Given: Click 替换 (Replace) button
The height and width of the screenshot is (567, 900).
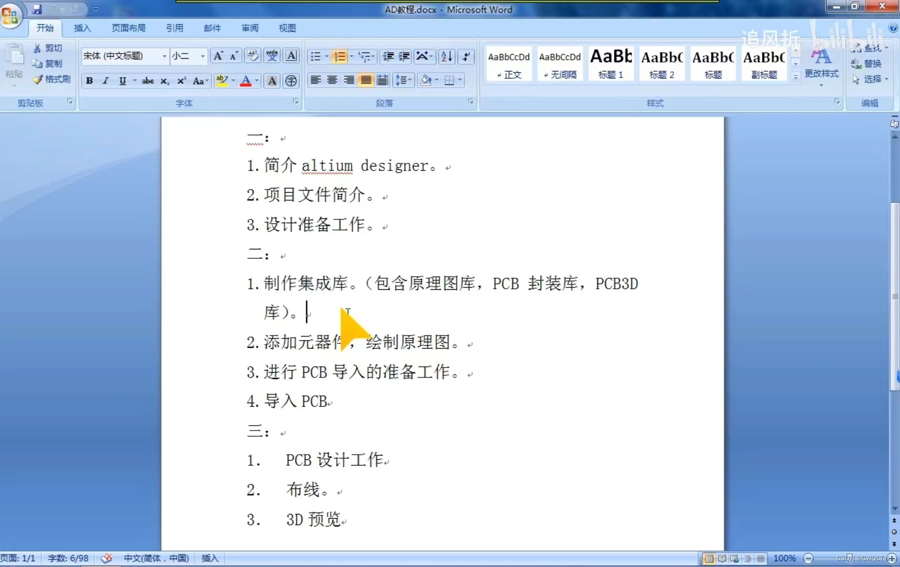Looking at the screenshot, I should tap(866, 64).
